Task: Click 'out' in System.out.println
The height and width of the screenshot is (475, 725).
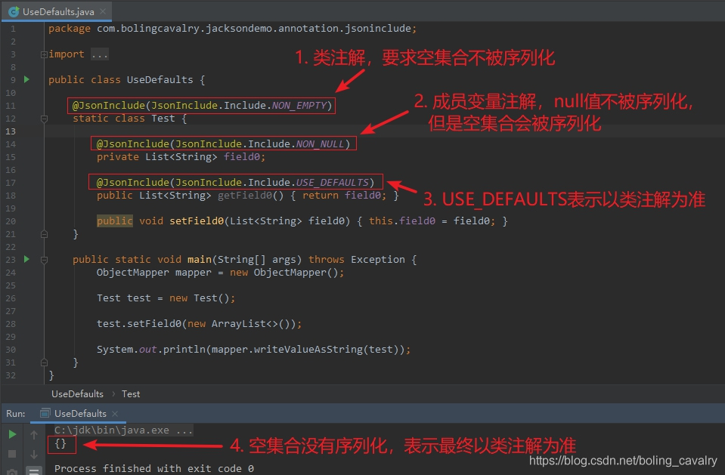Action: click(x=148, y=350)
